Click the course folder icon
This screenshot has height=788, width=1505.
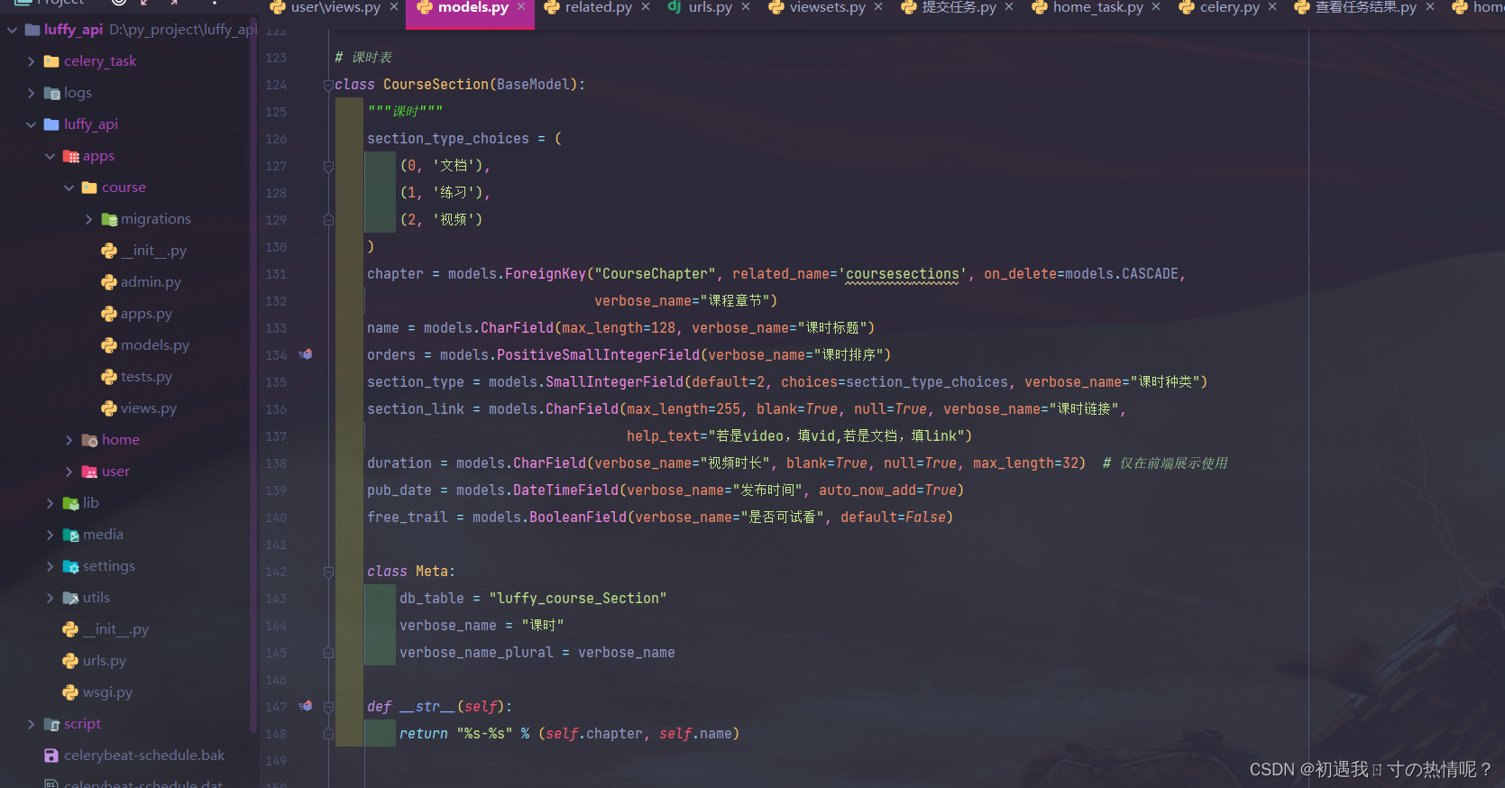(x=89, y=188)
